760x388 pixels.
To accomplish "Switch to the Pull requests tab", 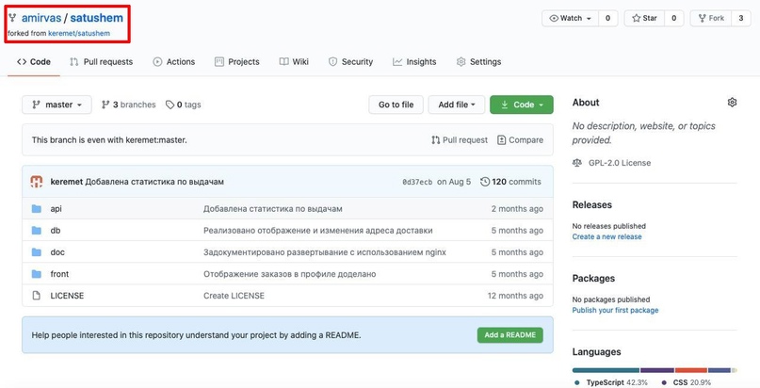I will (102, 62).
